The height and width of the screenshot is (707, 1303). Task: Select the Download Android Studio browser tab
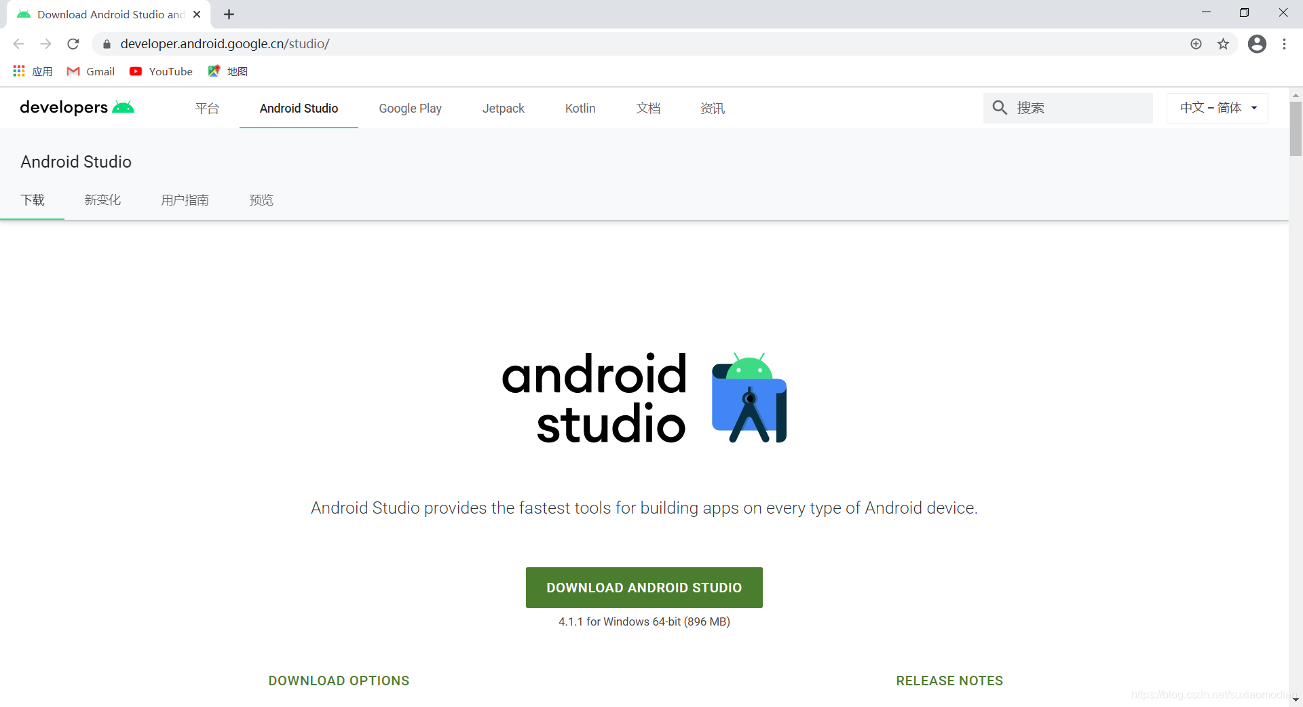coord(109,14)
